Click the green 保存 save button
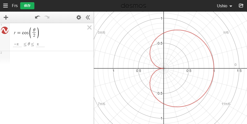Image resolution: width=247 pixels, height=124 pixels. pos(27,6)
